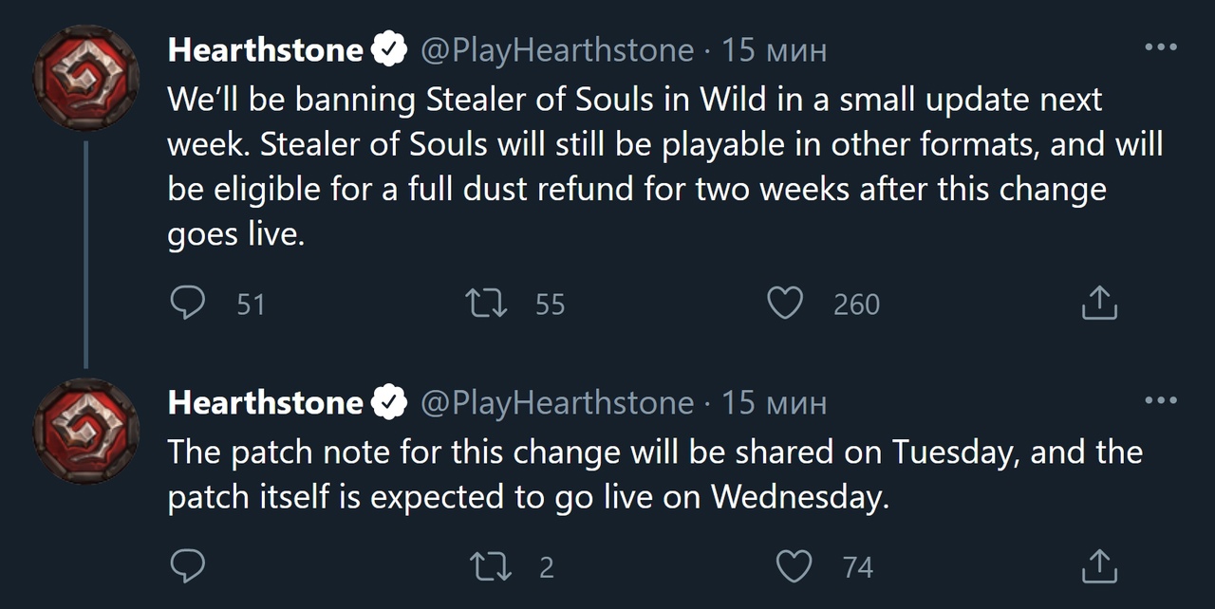This screenshot has width=1215, height=609.
Task: Reply to the Stealer of Souls tweet
Action: (187, 304)
